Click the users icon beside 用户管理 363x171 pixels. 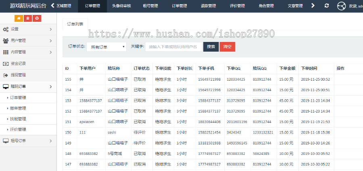click(6, 41)
